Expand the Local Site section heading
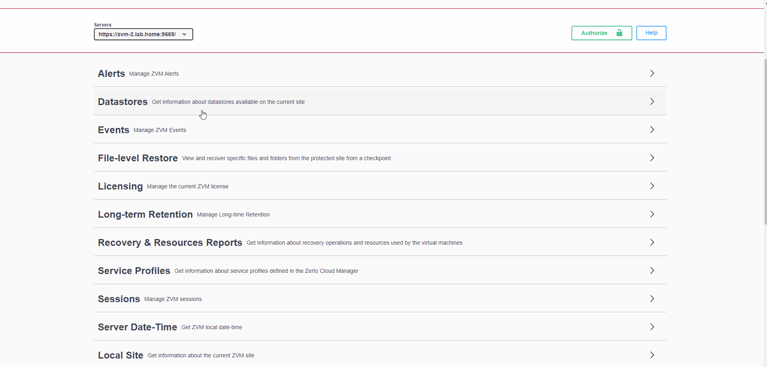Viewport: 767px width, 367px height. tap(121, 355)
